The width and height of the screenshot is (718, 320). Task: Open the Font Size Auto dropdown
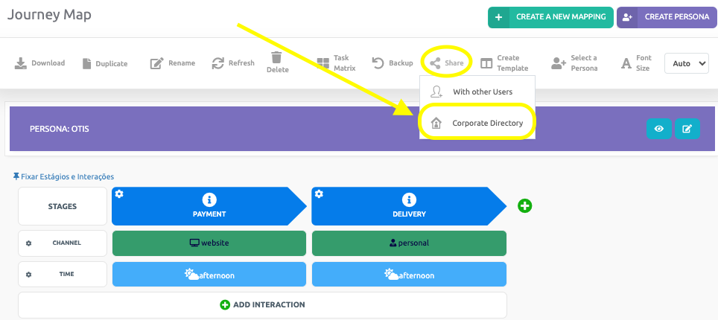(686, 63)
